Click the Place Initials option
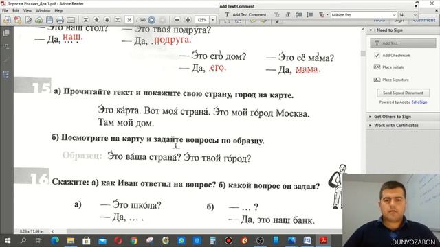Image resolution: width=440 pixels, height=247 pixels. pyautogui.click(x=389, y=67)
